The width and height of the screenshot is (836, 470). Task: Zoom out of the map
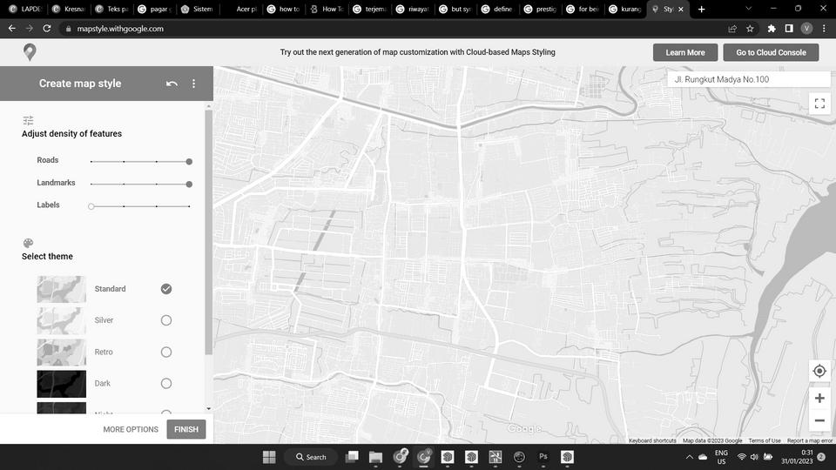[819, 420]
